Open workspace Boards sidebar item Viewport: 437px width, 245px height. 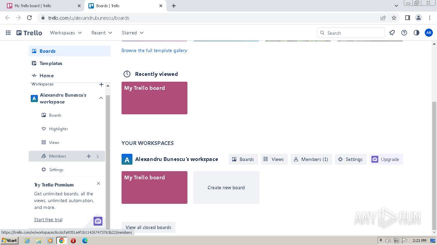[67, 115]
